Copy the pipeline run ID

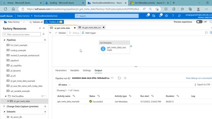click(112, 78)
